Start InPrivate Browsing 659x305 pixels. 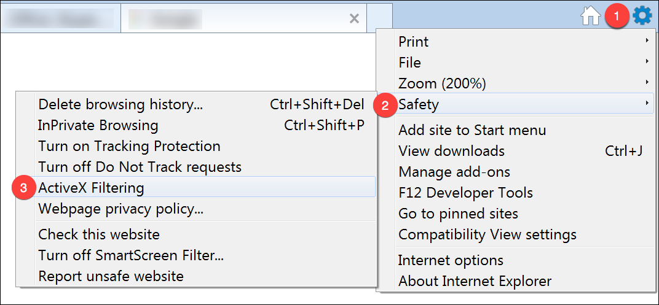tap(98, 125)
